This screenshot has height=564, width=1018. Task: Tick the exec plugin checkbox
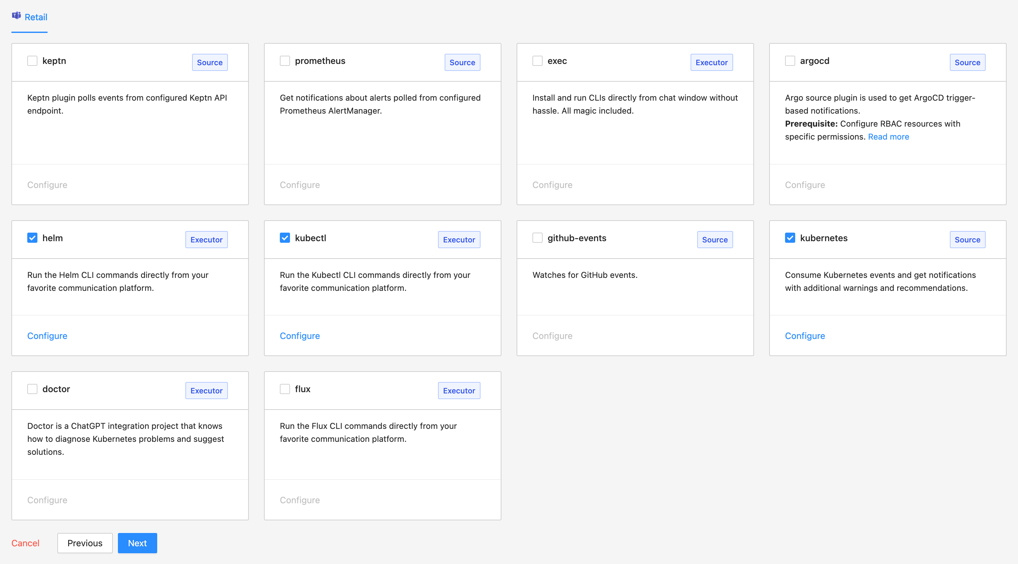[x=538, y=61]
